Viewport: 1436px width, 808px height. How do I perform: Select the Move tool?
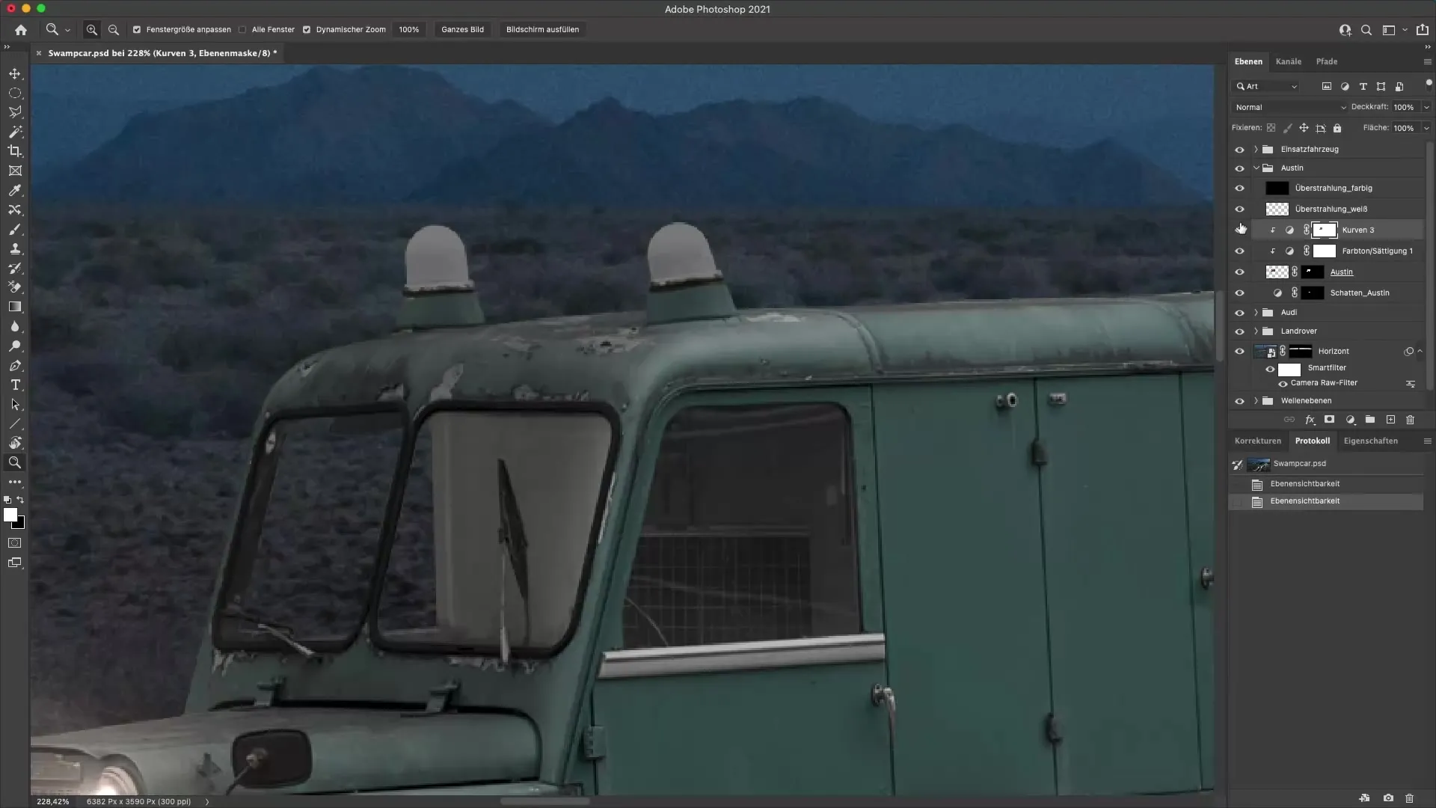click(x=15, y=73)
